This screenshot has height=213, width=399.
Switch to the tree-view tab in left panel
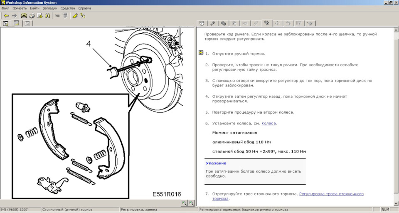click(6, 24)
